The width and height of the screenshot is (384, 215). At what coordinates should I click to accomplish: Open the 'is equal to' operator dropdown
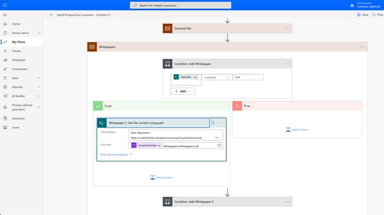(217, 78)
